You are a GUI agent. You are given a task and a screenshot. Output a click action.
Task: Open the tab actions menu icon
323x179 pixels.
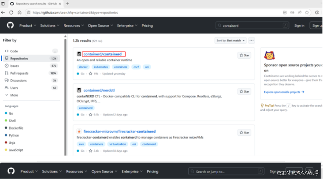point(3,4)
